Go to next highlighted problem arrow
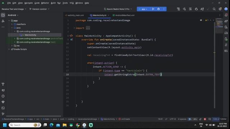230x129 pixels. coord(213,20)
